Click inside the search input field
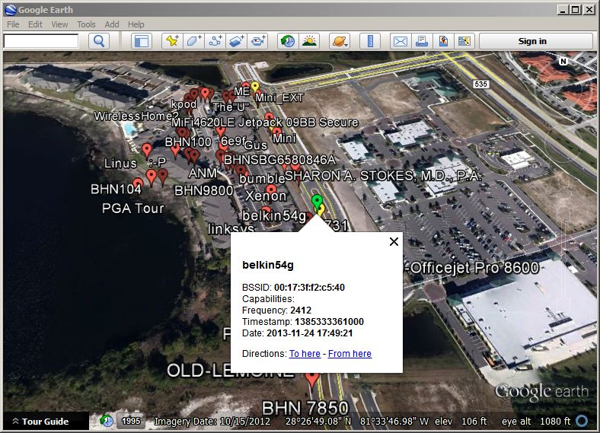 [x=41, y=41]
